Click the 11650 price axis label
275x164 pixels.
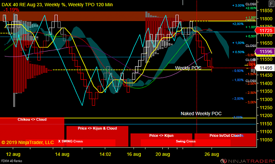click(266, 43)
